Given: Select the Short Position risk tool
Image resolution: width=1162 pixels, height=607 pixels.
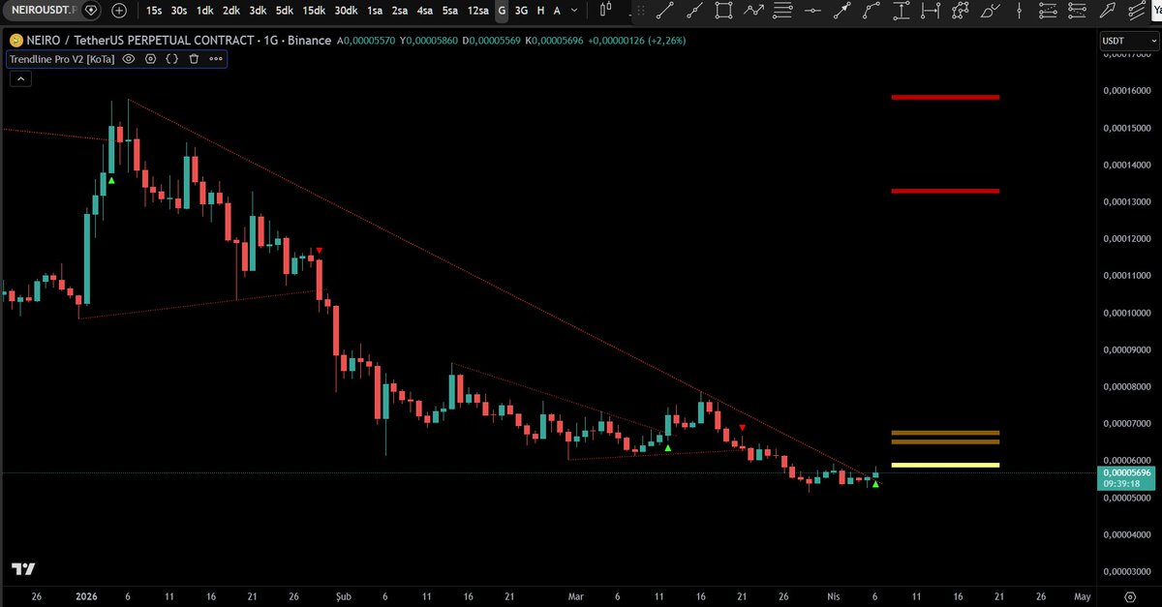Looking at the screenshot, I should tap(1077, 10).
